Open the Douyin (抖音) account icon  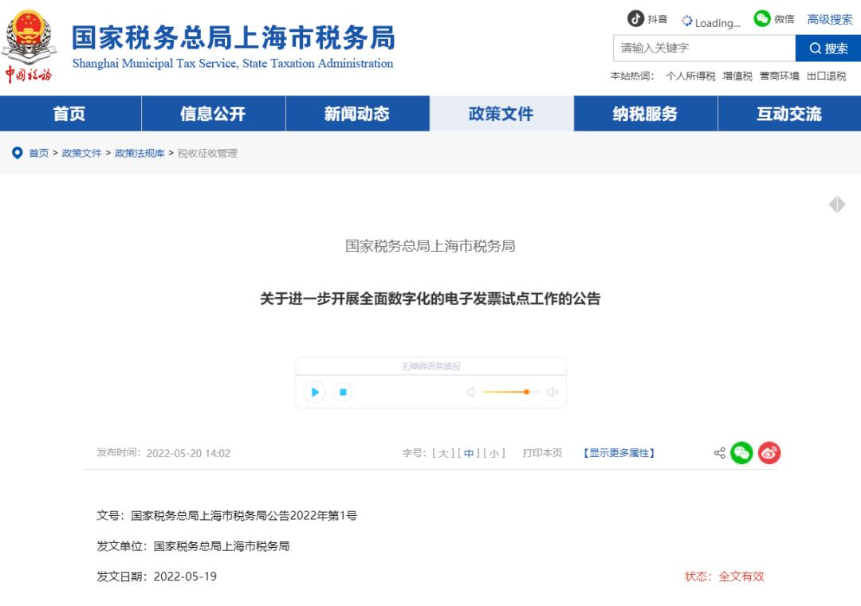coord(635,18)
